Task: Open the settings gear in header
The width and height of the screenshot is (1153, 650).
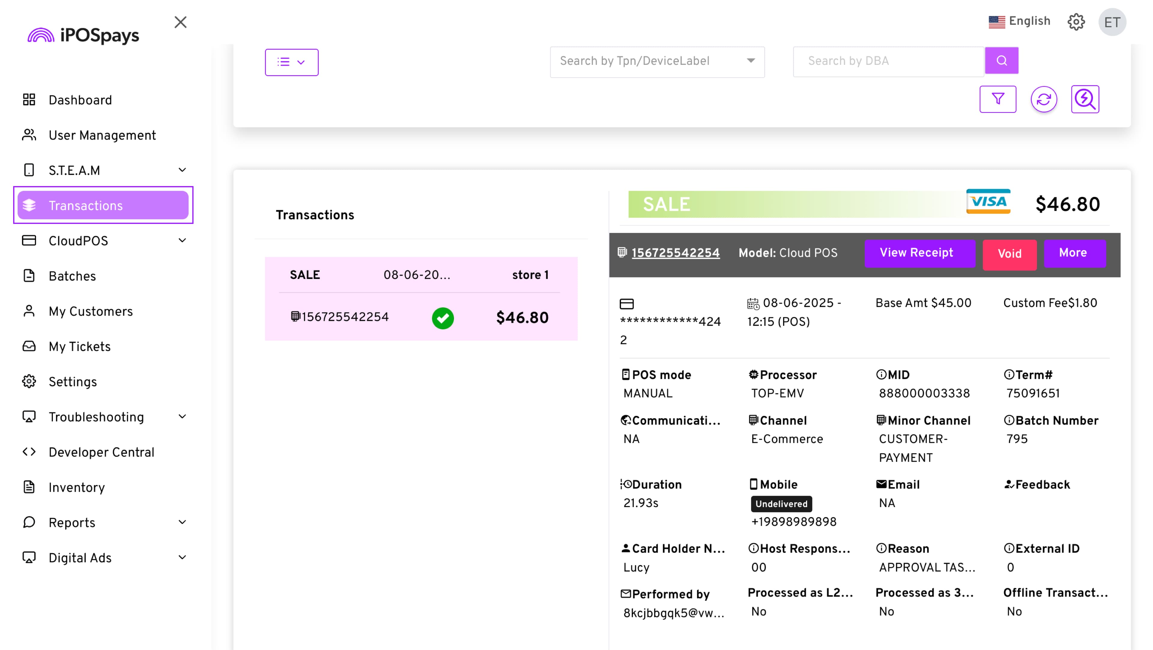Action: 1076,22
